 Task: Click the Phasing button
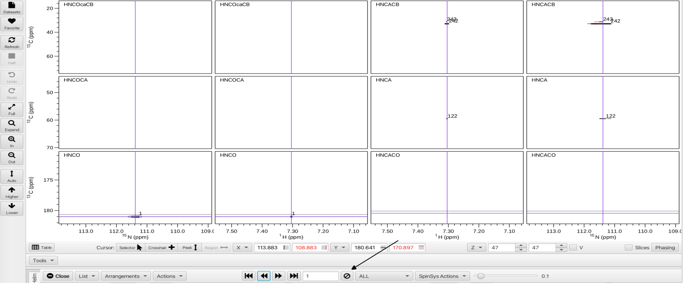click(x=665, y=247)
